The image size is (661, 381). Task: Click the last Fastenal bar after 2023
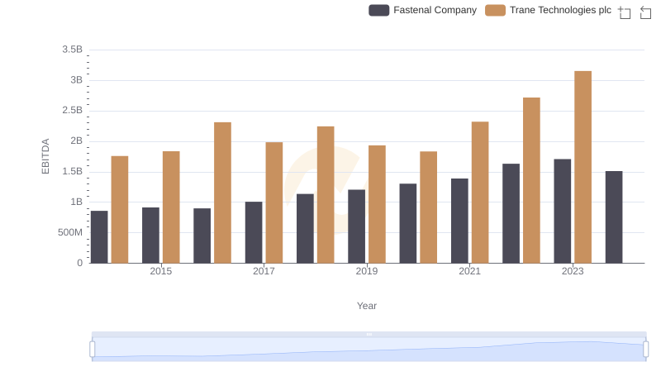pos(614,217)
